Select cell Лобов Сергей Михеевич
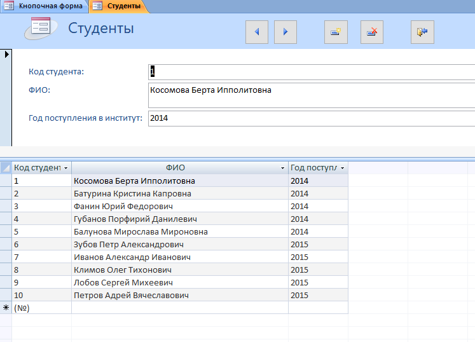This screenshot has width=475, height=342. pos(180,283)
